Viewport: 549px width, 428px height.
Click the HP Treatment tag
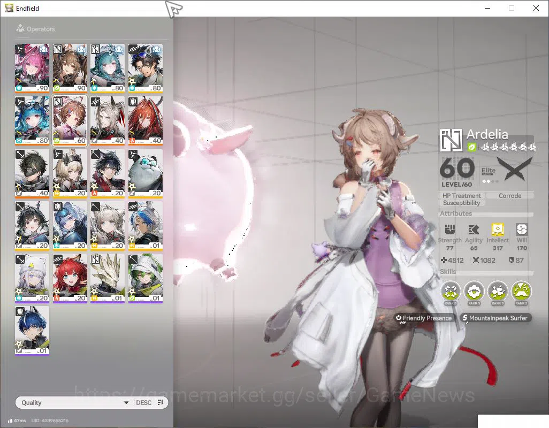click(461, 196)
